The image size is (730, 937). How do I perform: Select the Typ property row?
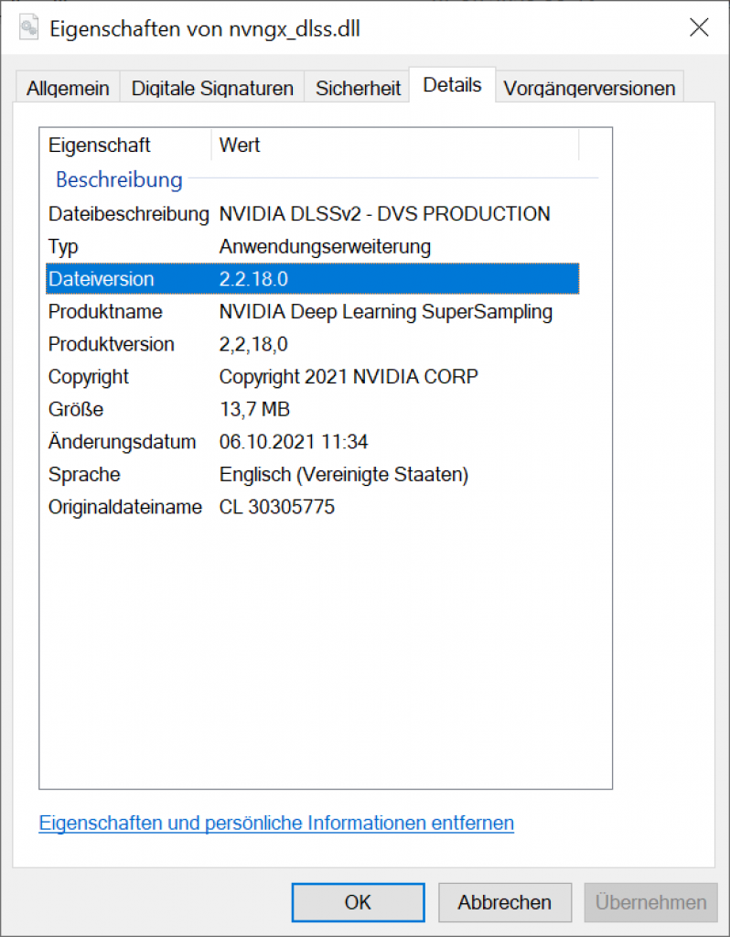point(313,246)
